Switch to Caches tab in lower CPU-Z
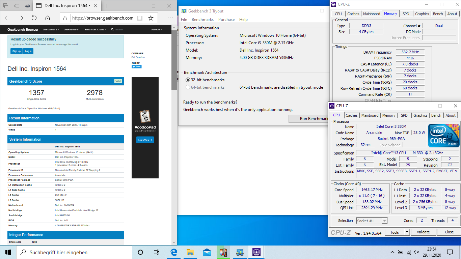 352,115
